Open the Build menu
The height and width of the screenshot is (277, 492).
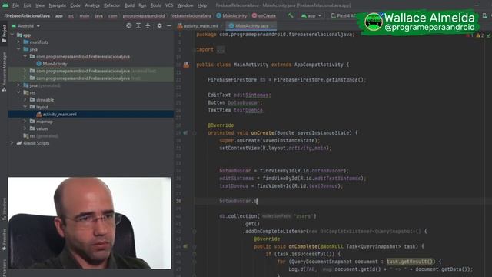[x=129, y=5]
